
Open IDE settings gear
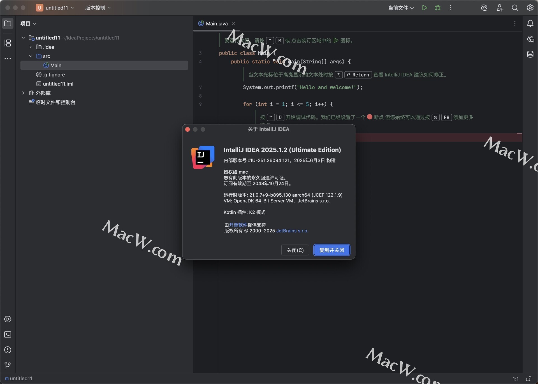(x=530, y=8)
